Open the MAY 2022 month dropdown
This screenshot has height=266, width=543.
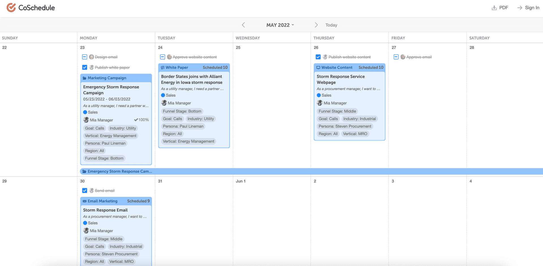[x=280, y=25]
